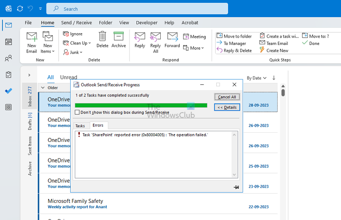The width and height of the screenshot is (341, 220).
Task: Run the Move to: ? quick step
Action: click(316, 36)
